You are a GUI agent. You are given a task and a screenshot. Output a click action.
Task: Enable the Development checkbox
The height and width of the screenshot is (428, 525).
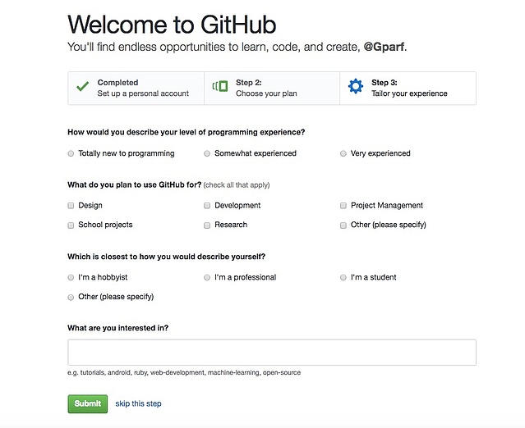(207, 206)
